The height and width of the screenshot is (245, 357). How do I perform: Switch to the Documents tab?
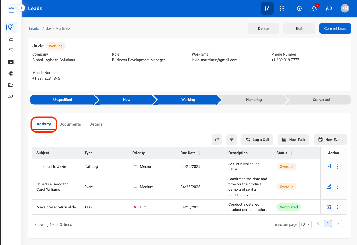pos(70,124)
